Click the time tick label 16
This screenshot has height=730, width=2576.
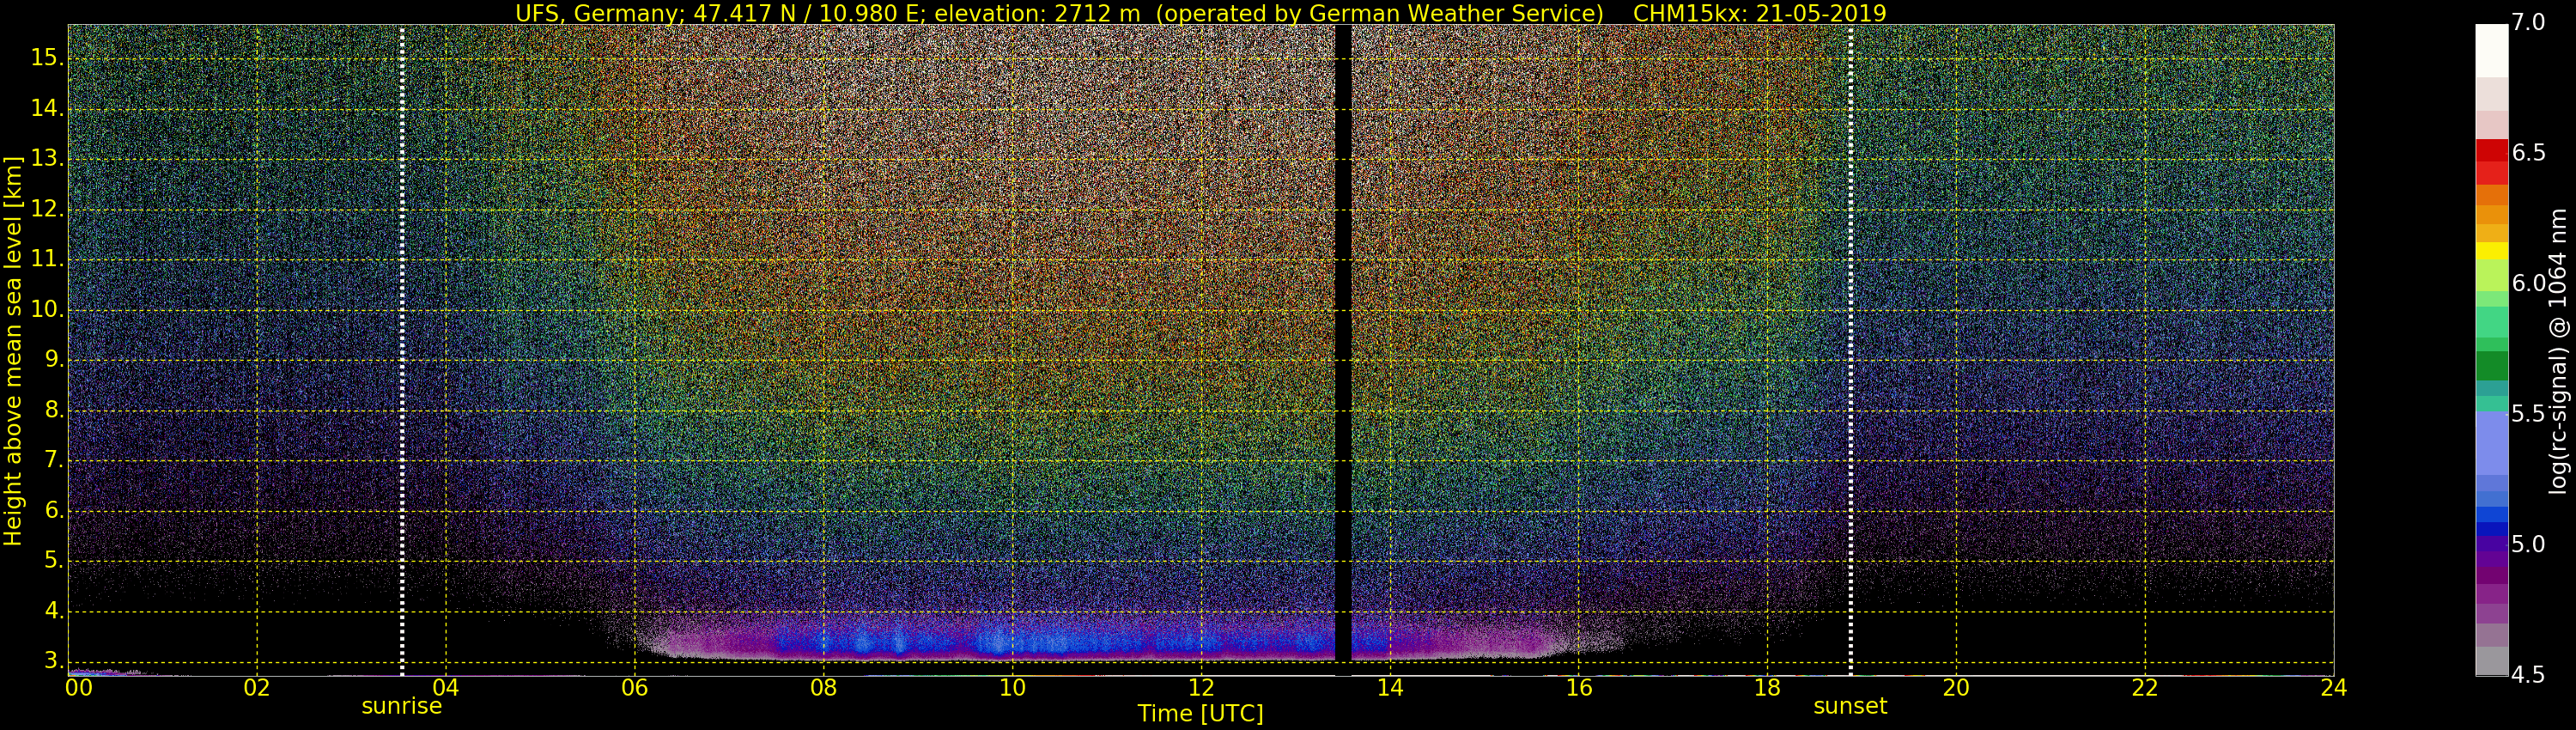click(x=1579, y=688)
